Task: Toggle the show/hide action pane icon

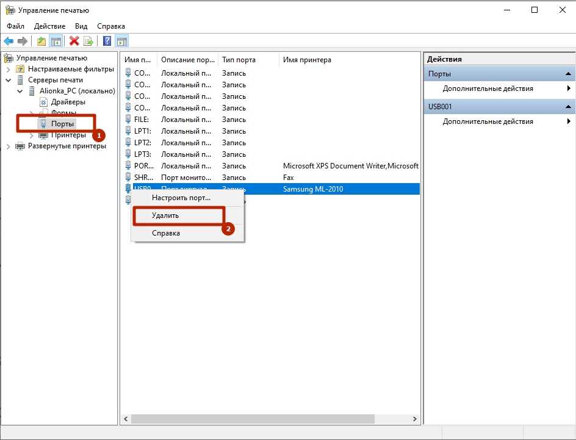Action: coord(121,41)
